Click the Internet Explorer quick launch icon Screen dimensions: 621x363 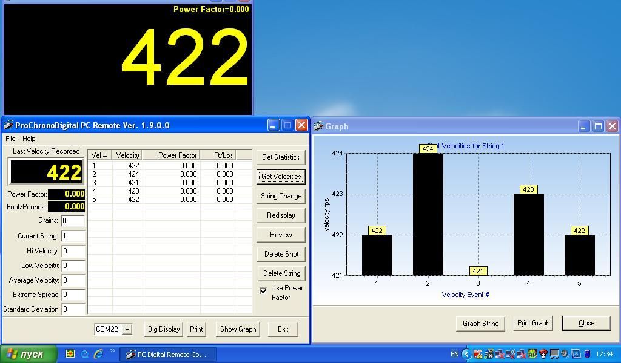(99, 354)
